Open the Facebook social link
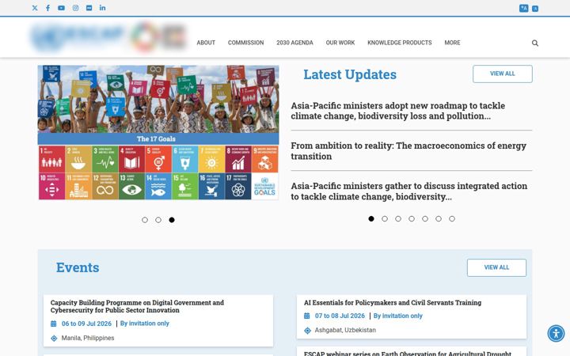This screenshot has width=570, height=356. 48,8
